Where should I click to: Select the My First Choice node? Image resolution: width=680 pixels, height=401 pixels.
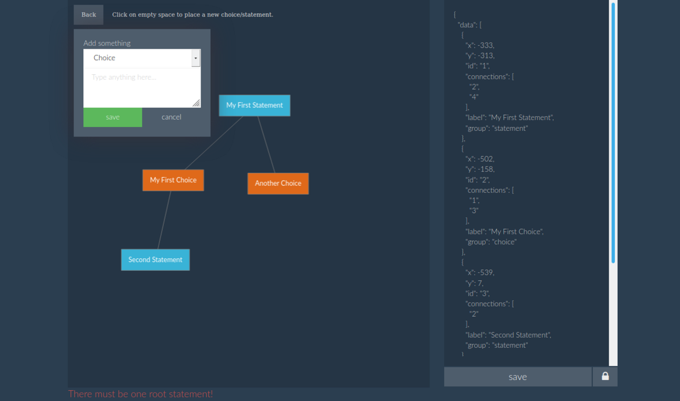coord(173,180)
